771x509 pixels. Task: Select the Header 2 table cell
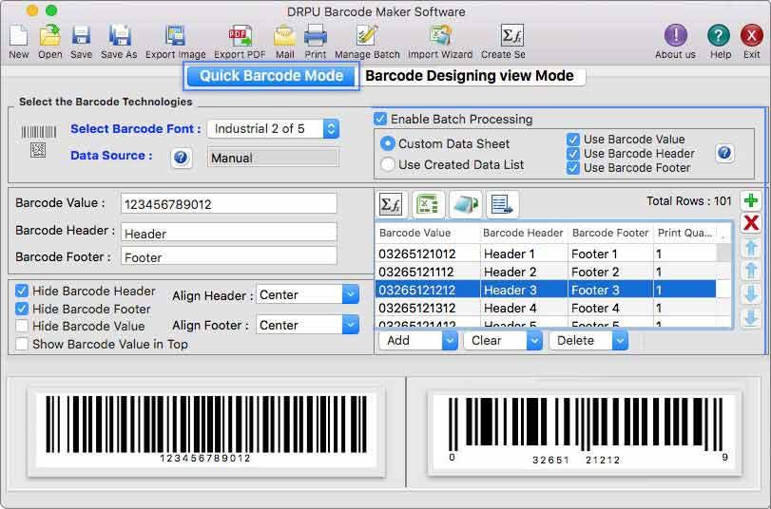524,272
